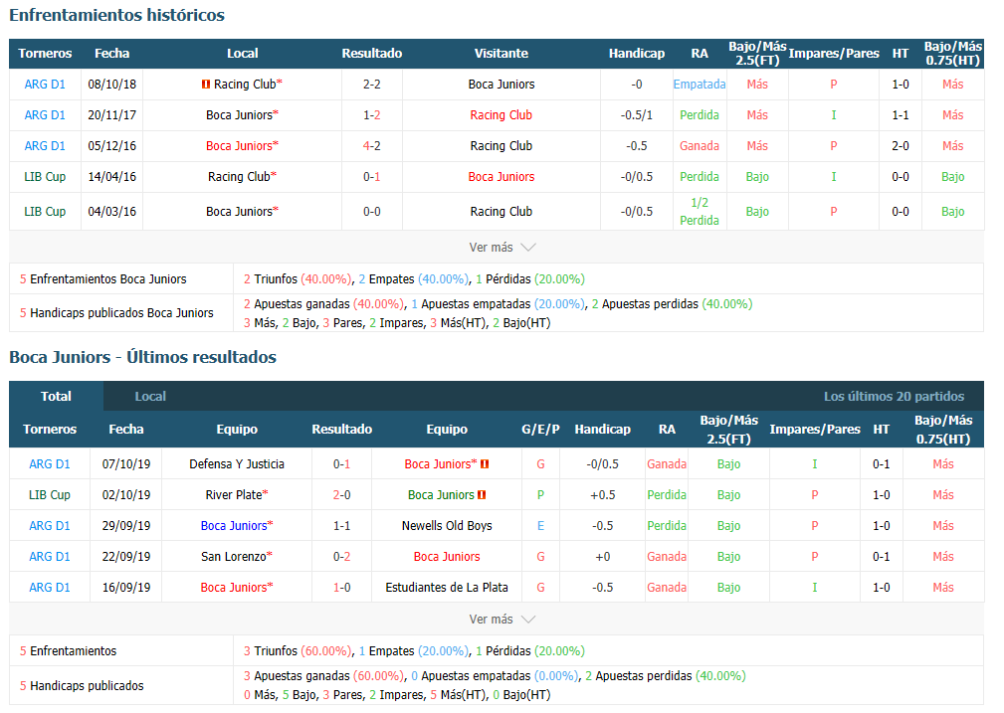Click handicap +0.5 in River Plate row
Viewport: 1004px width, 713px height.
(x=603, y=495)
